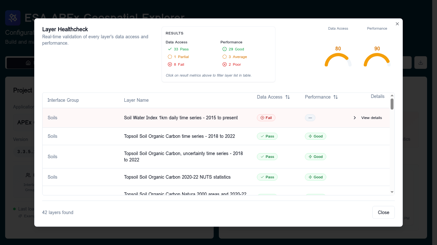Click the download icon button behind the dialog
Viewport: 437px width, 245px height.
pyautogui.click(x=421, y=63)
